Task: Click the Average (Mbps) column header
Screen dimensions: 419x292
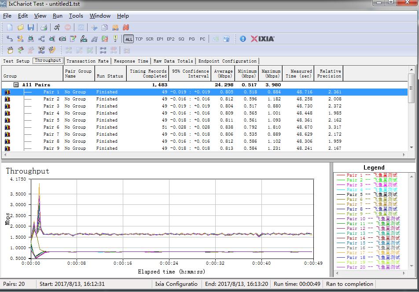Action: pos(223,74)
